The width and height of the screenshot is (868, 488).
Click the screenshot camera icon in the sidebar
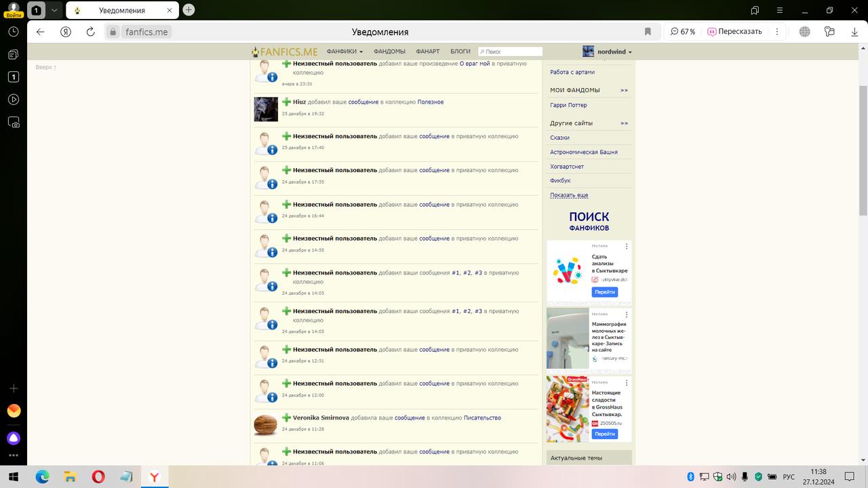pos(14,123)
